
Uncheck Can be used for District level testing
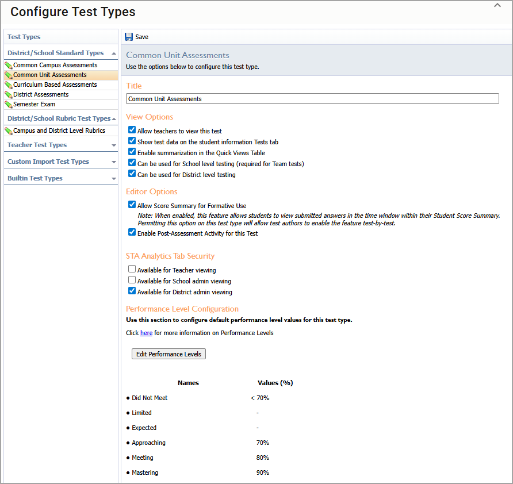coord(132,174)
